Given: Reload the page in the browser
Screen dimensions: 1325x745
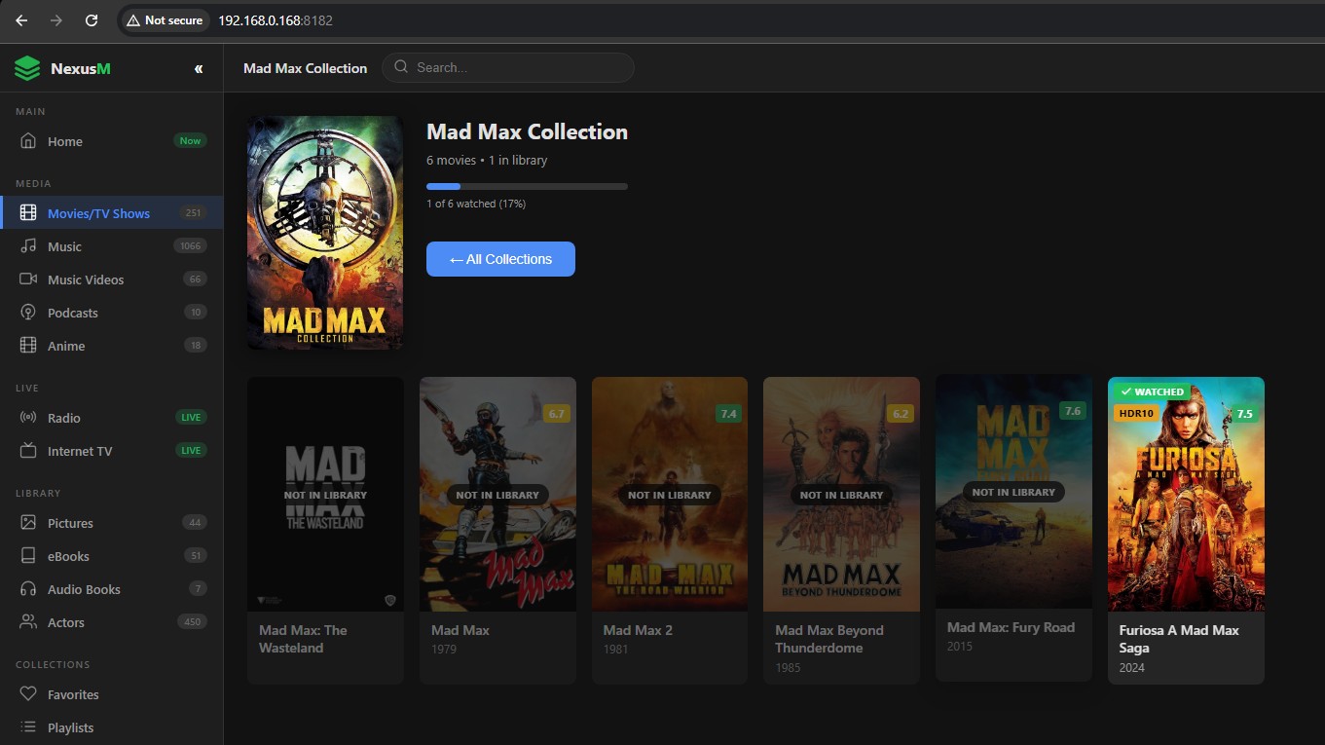Looking at the screenshot, I should 91,19.
